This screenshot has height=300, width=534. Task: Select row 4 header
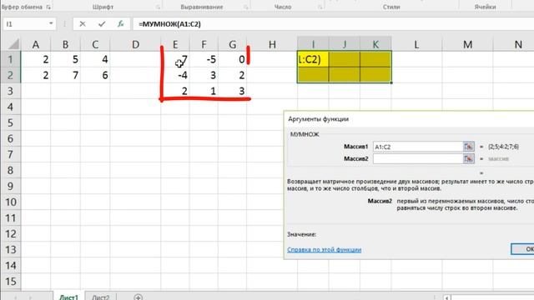[10, 107]
